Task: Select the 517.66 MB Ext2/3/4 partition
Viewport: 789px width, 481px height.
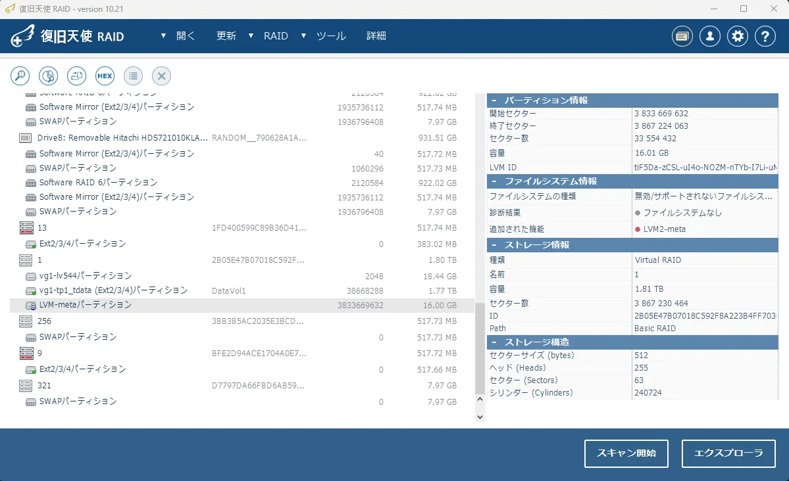Action: [x=242, y=369]
